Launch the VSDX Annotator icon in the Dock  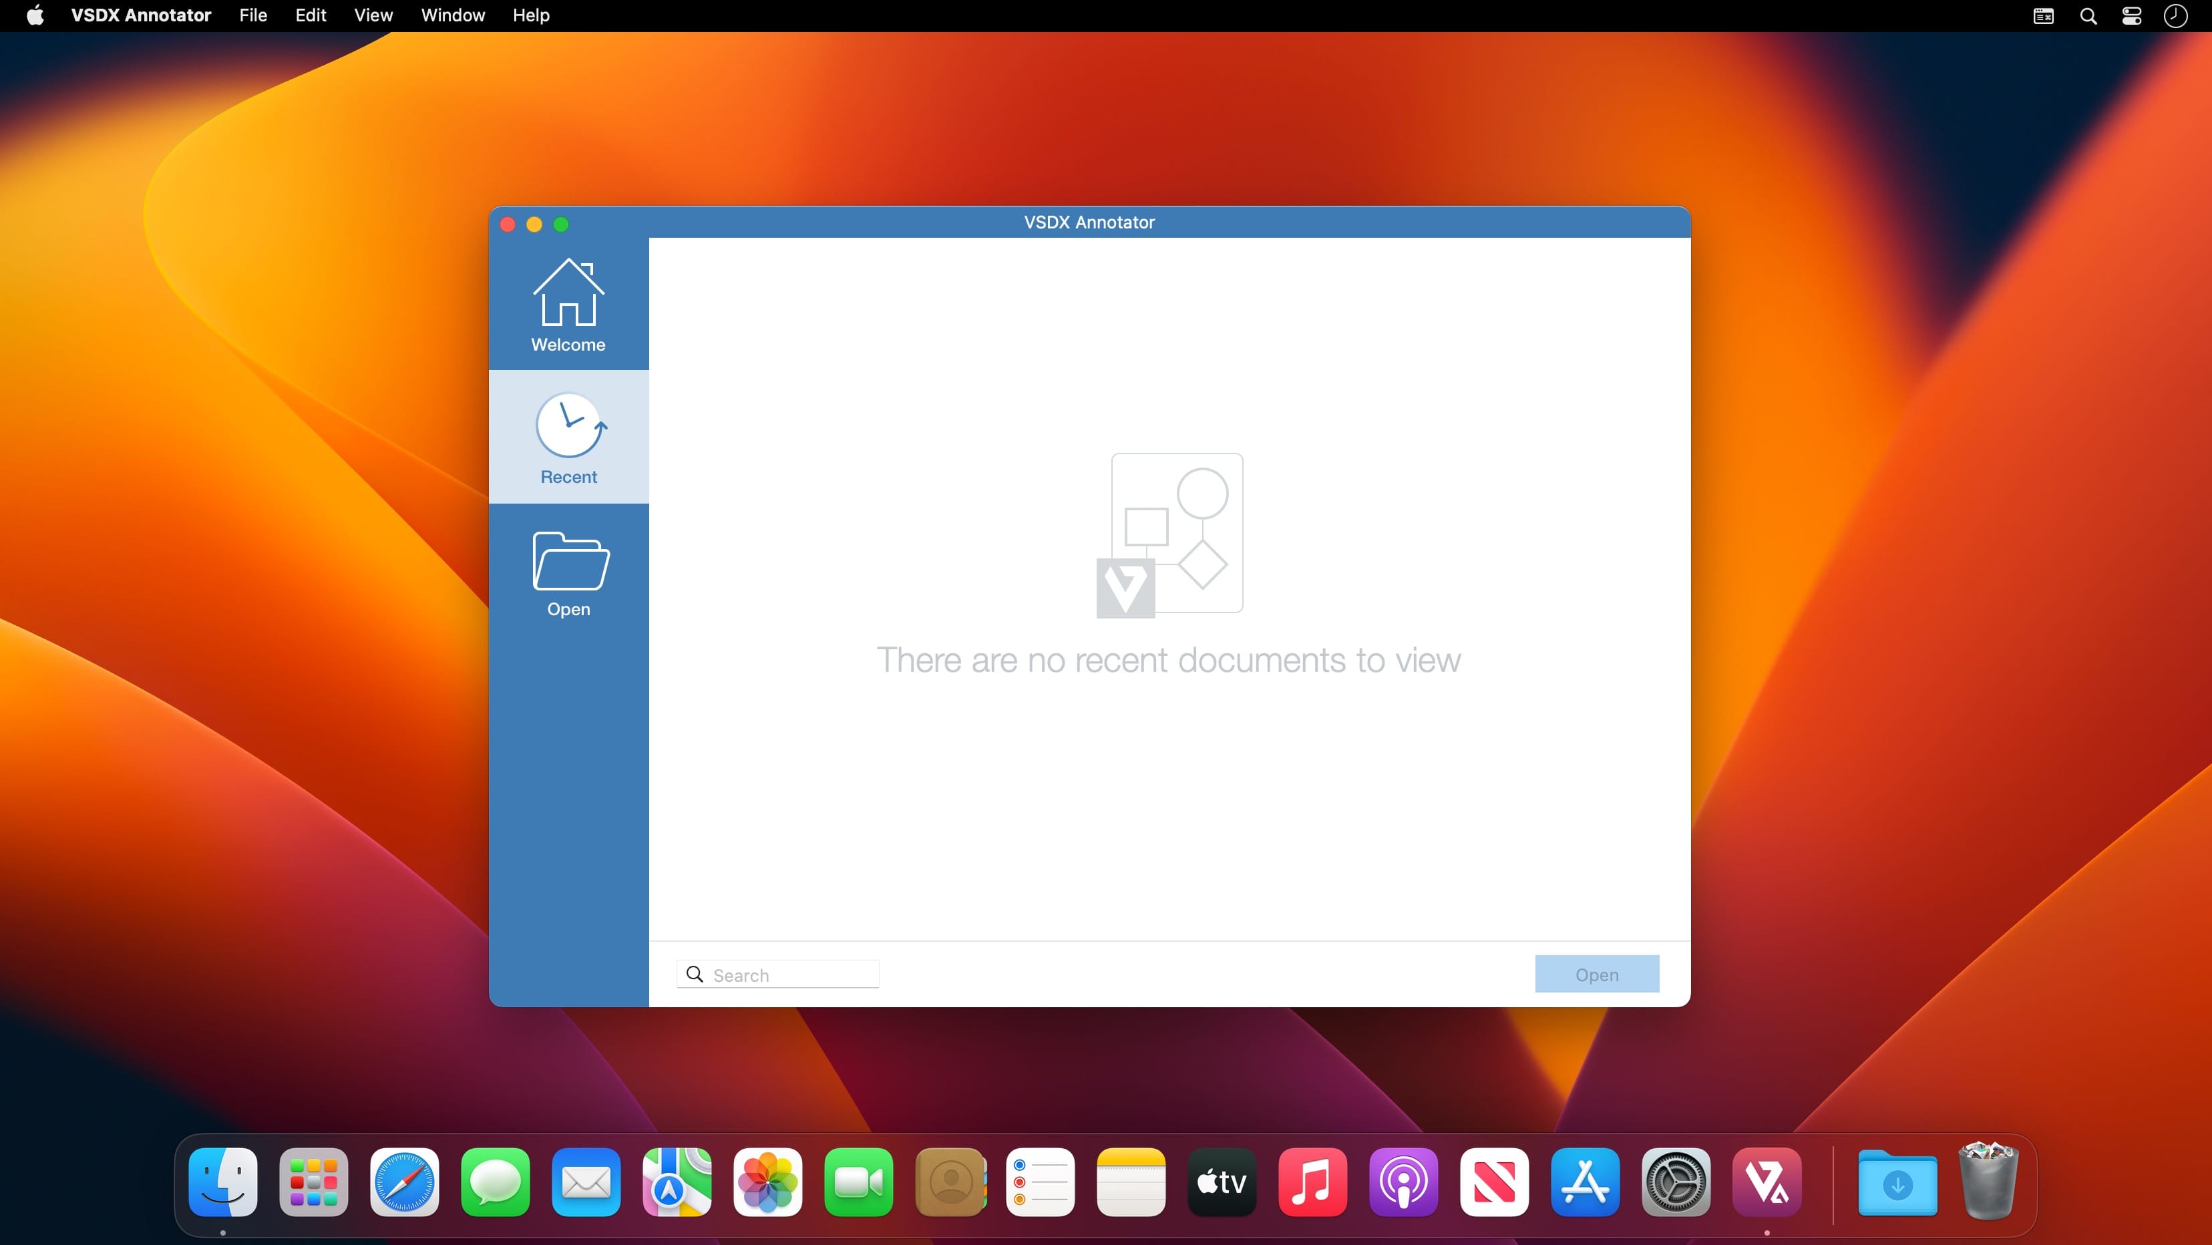(x=1765, y=1182)
